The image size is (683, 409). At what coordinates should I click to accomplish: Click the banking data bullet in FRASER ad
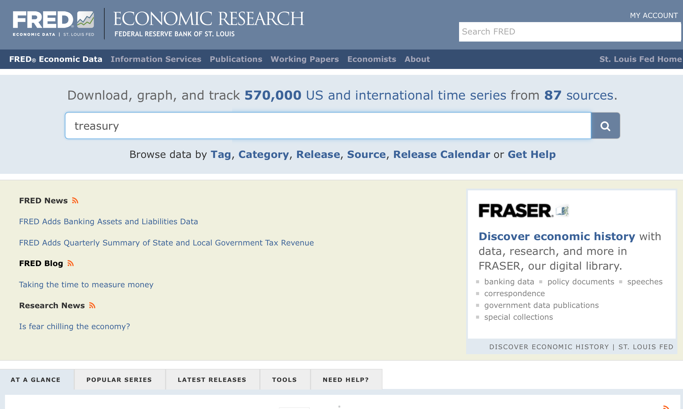point(509,282)
